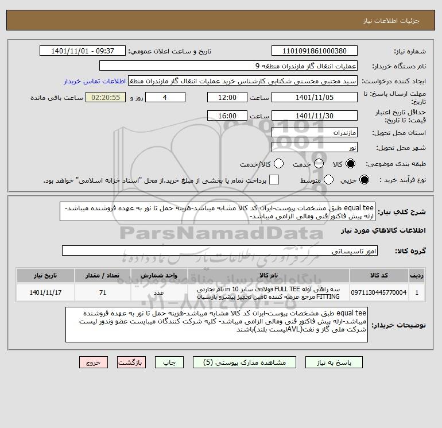The width and height of the screenshot is (442, 428).
Task: Open the اطلاعات تماس خریدار link
Action: (x=95, y=81)
